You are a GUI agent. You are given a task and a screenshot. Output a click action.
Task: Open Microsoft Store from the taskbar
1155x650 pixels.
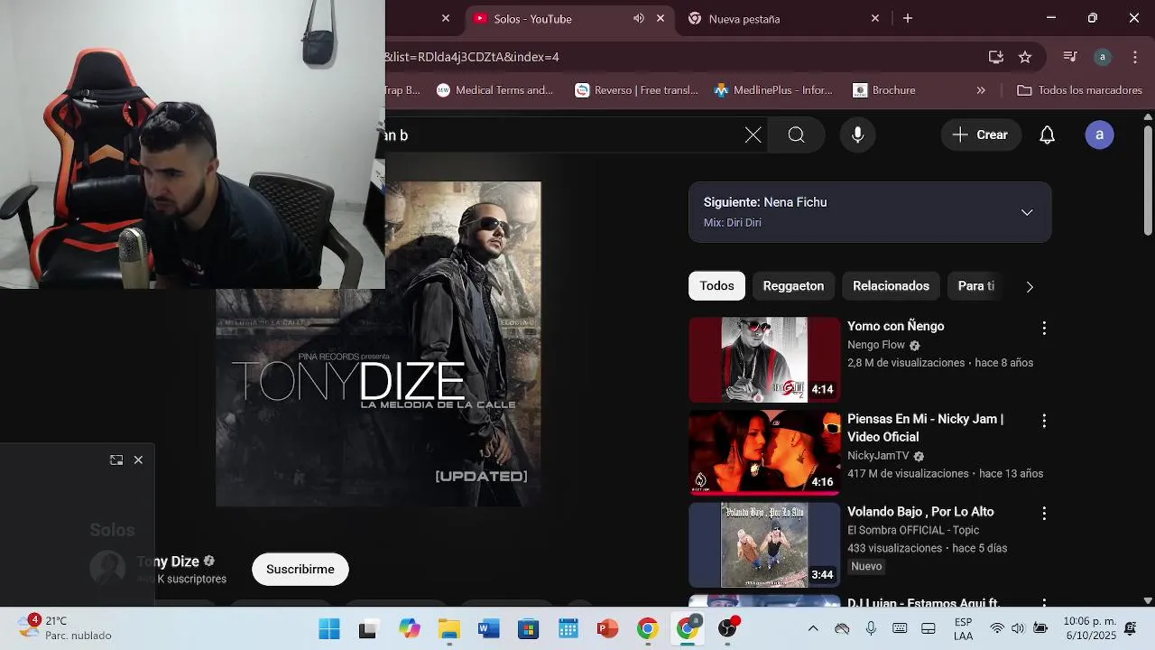pos(528,629)
